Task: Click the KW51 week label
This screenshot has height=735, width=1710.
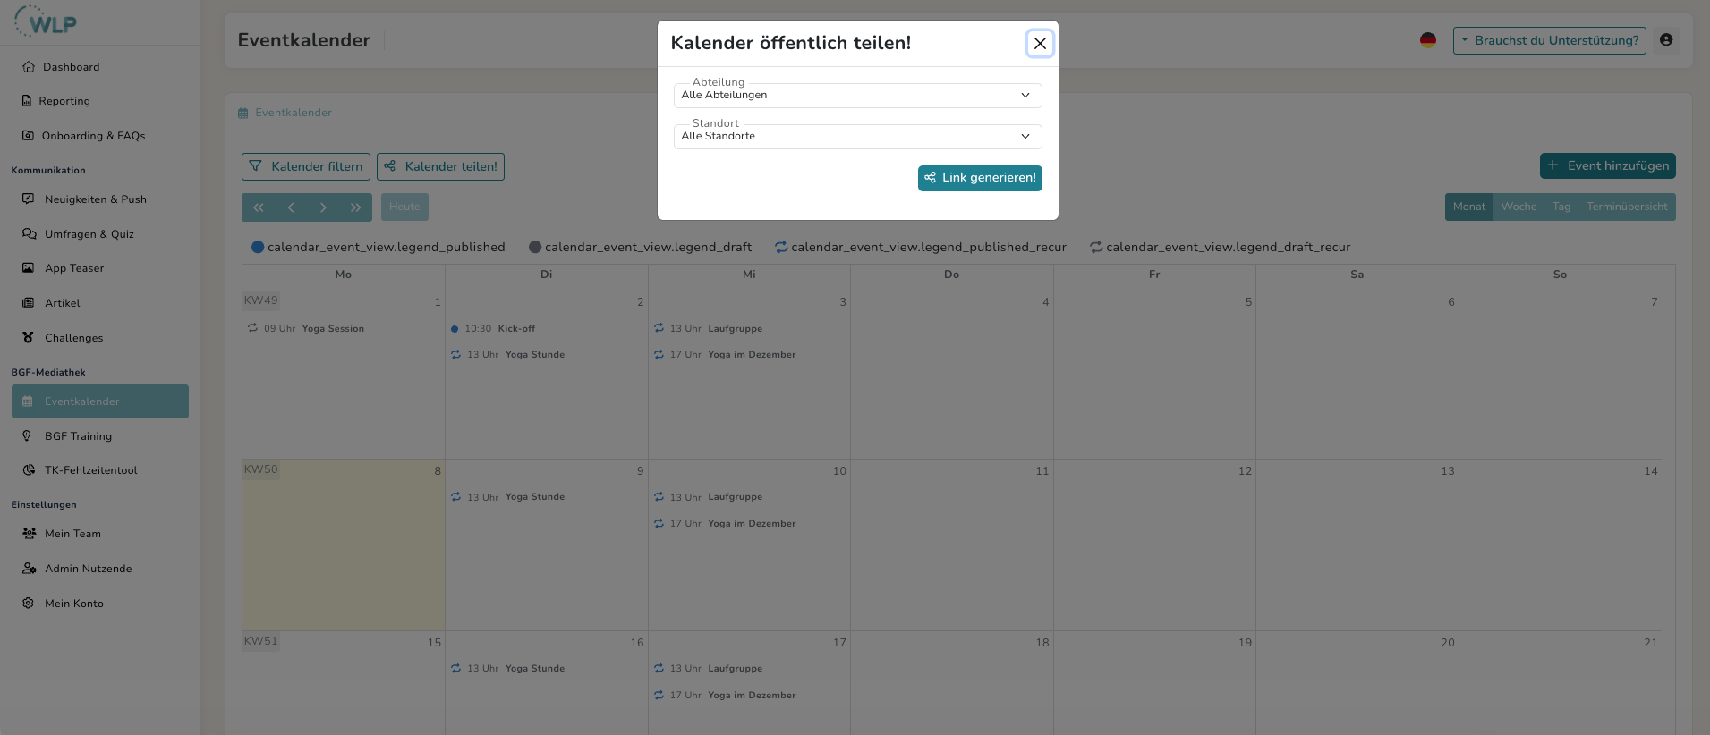Action: (x=261, y=641)
